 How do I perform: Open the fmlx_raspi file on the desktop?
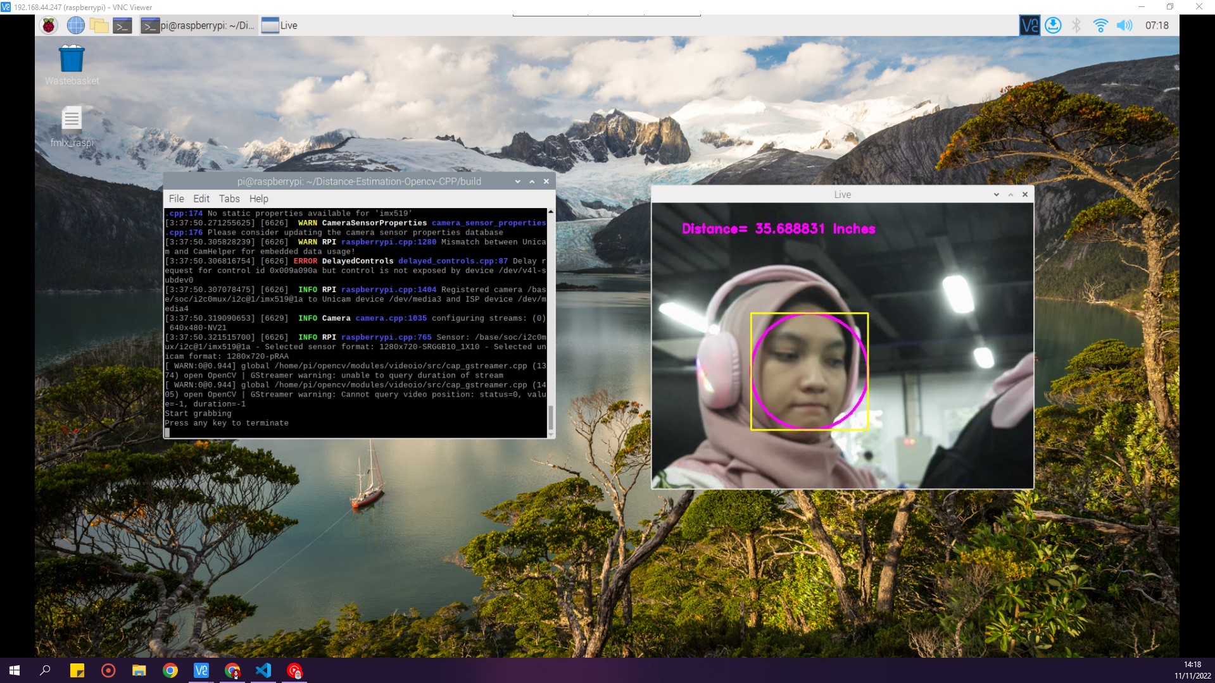(72, 120)
